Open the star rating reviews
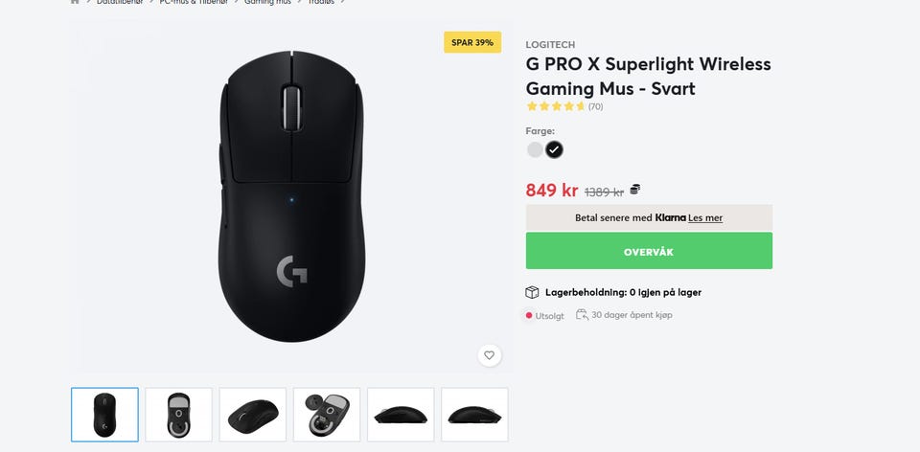920x452 pixels. [556, 106]
